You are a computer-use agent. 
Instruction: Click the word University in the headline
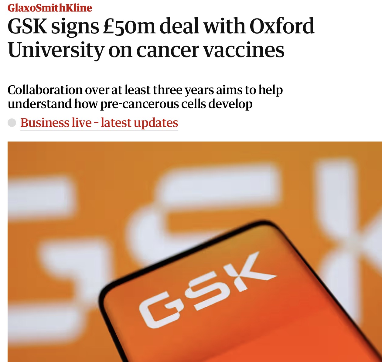[56, 50]
